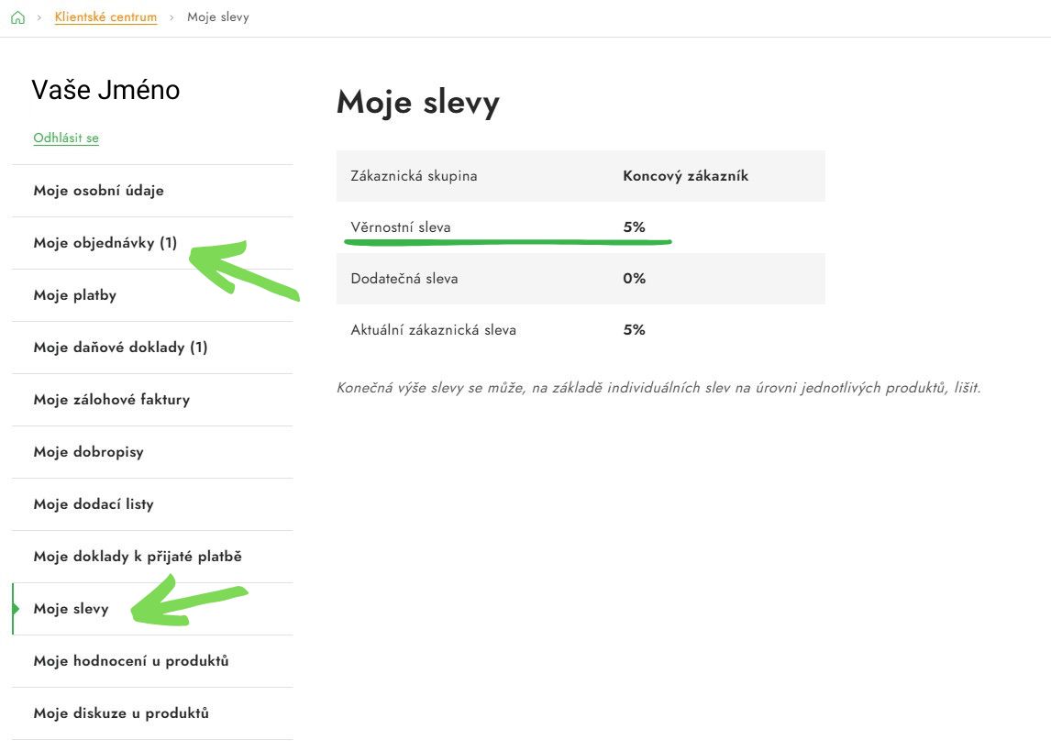Image resolution: width=1051 pixels, height=751 pixels.
Task: Open Moje daňové doklady (1)
Action: [120, 348]
